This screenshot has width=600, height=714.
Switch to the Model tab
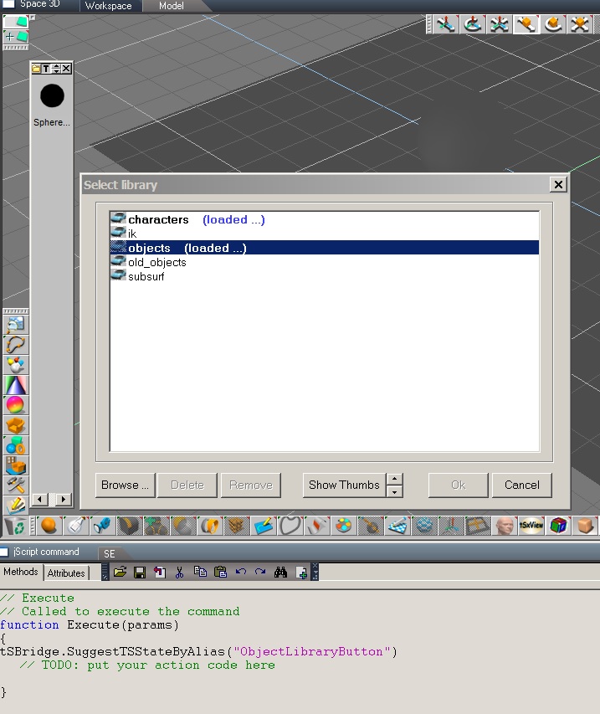pos(172,6)
